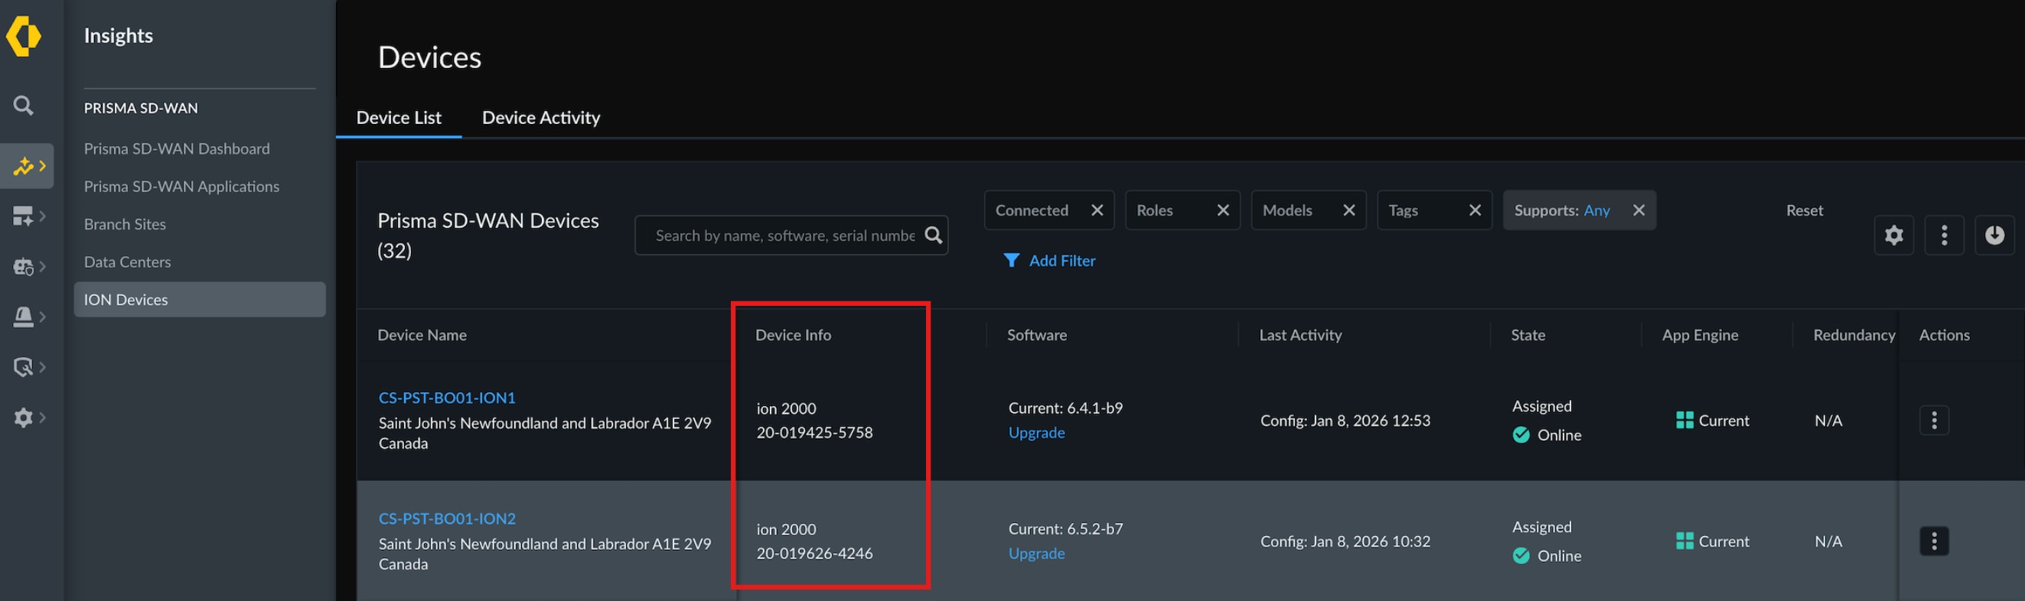
Task: Reset all filters
Action: click(x=1804, y=210)
